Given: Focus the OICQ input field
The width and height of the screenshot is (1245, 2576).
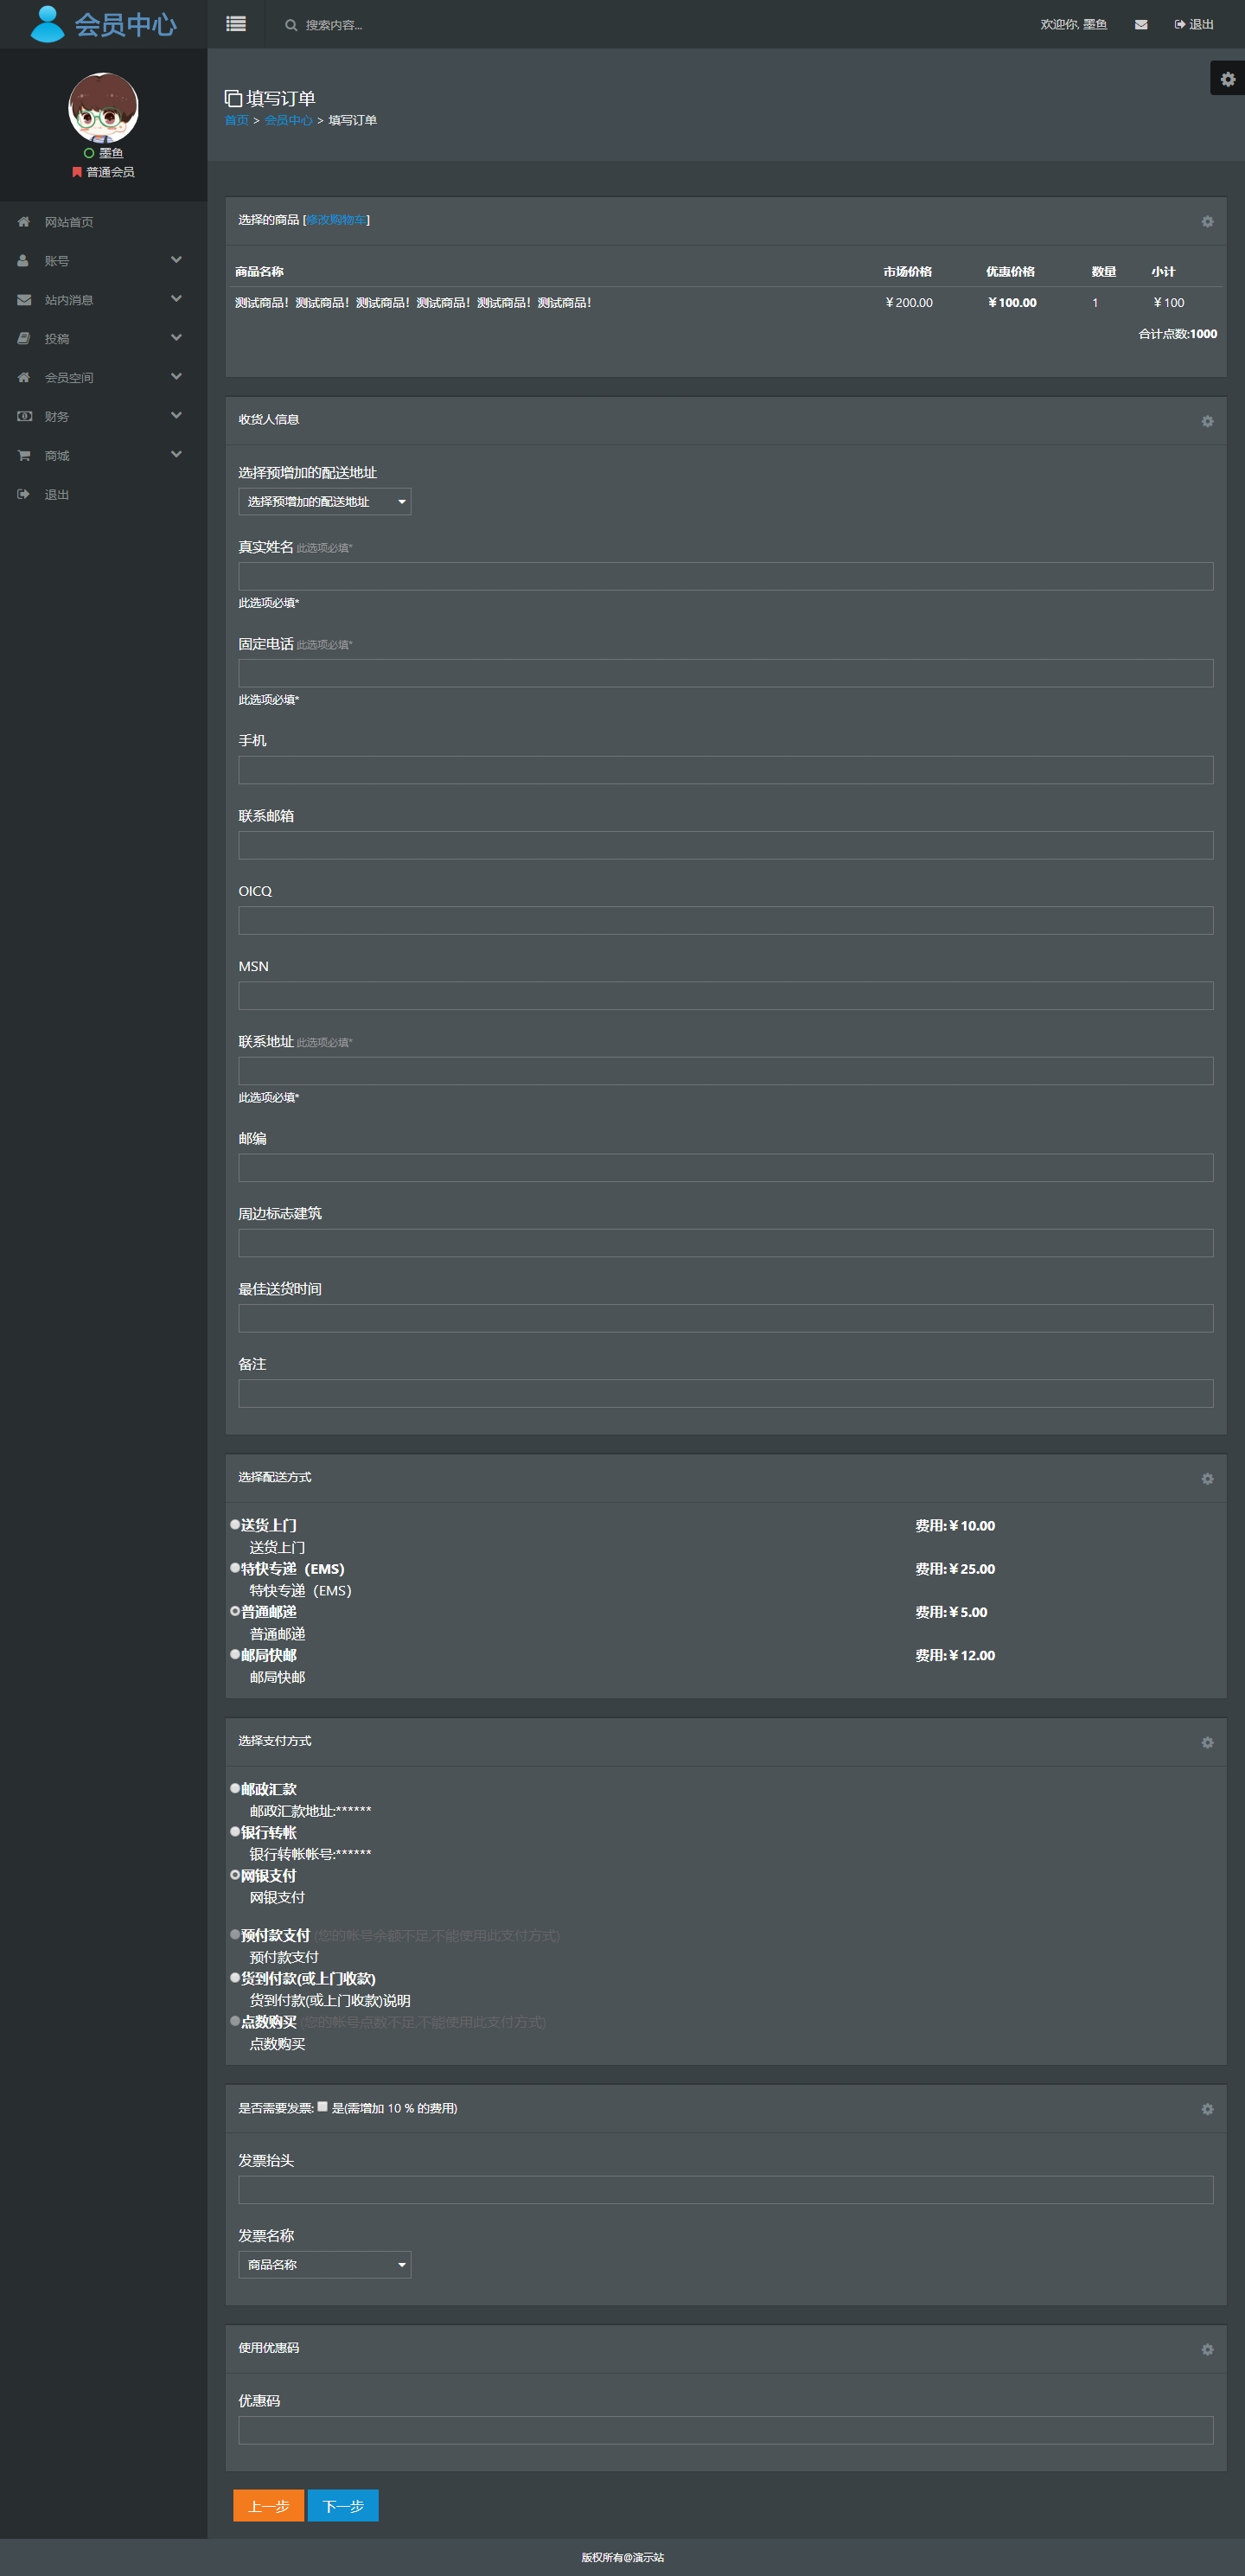Looking at the screenshot, I should [726, 921].
